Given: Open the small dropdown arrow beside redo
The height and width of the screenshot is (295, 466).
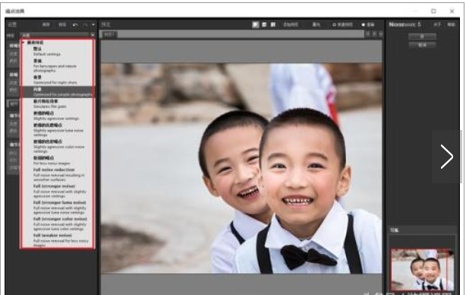Looking at the screenshot, I should [93, 24].
